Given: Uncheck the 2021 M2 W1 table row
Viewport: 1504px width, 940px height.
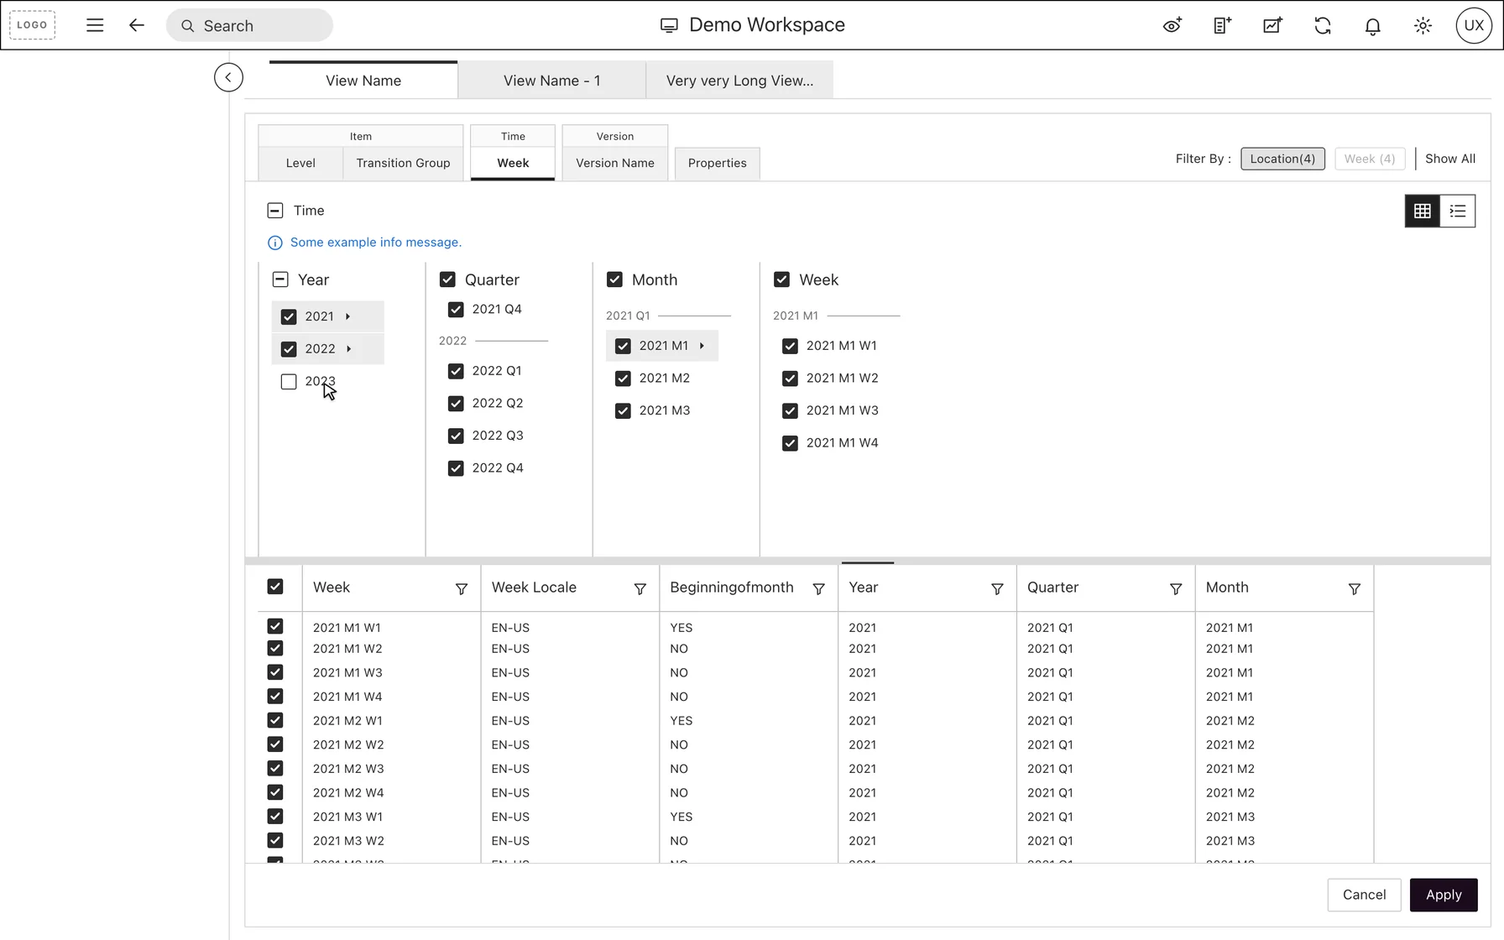Looking at the screenshot, I should (275, 720).
